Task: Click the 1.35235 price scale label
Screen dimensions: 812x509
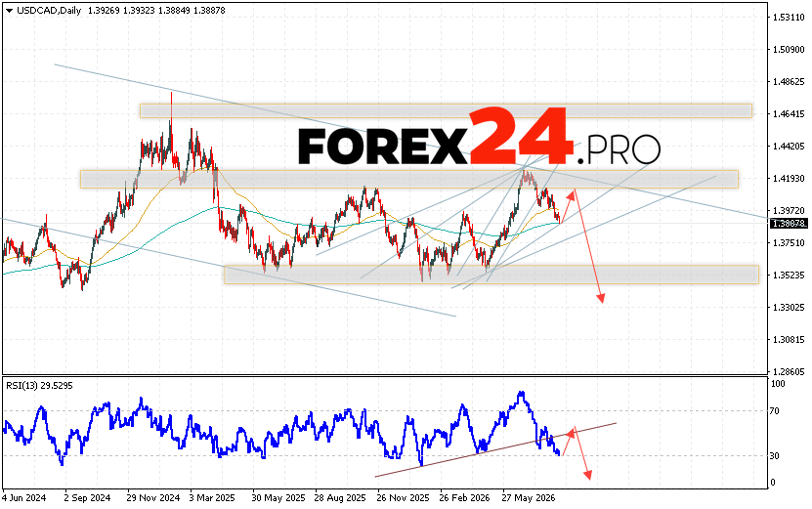Action: pyautogui.click(x=789, y=275)
